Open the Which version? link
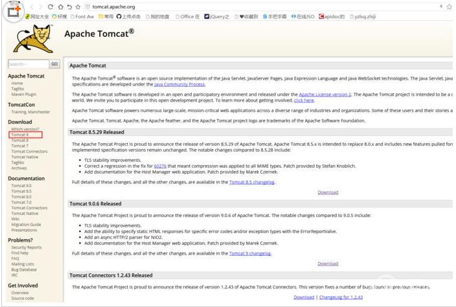The width and height of the screenshot is (456, 307). pyautogui.click(x=25, y=129)
